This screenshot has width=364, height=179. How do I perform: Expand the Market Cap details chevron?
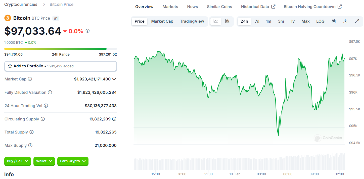(x=114, y=79)
